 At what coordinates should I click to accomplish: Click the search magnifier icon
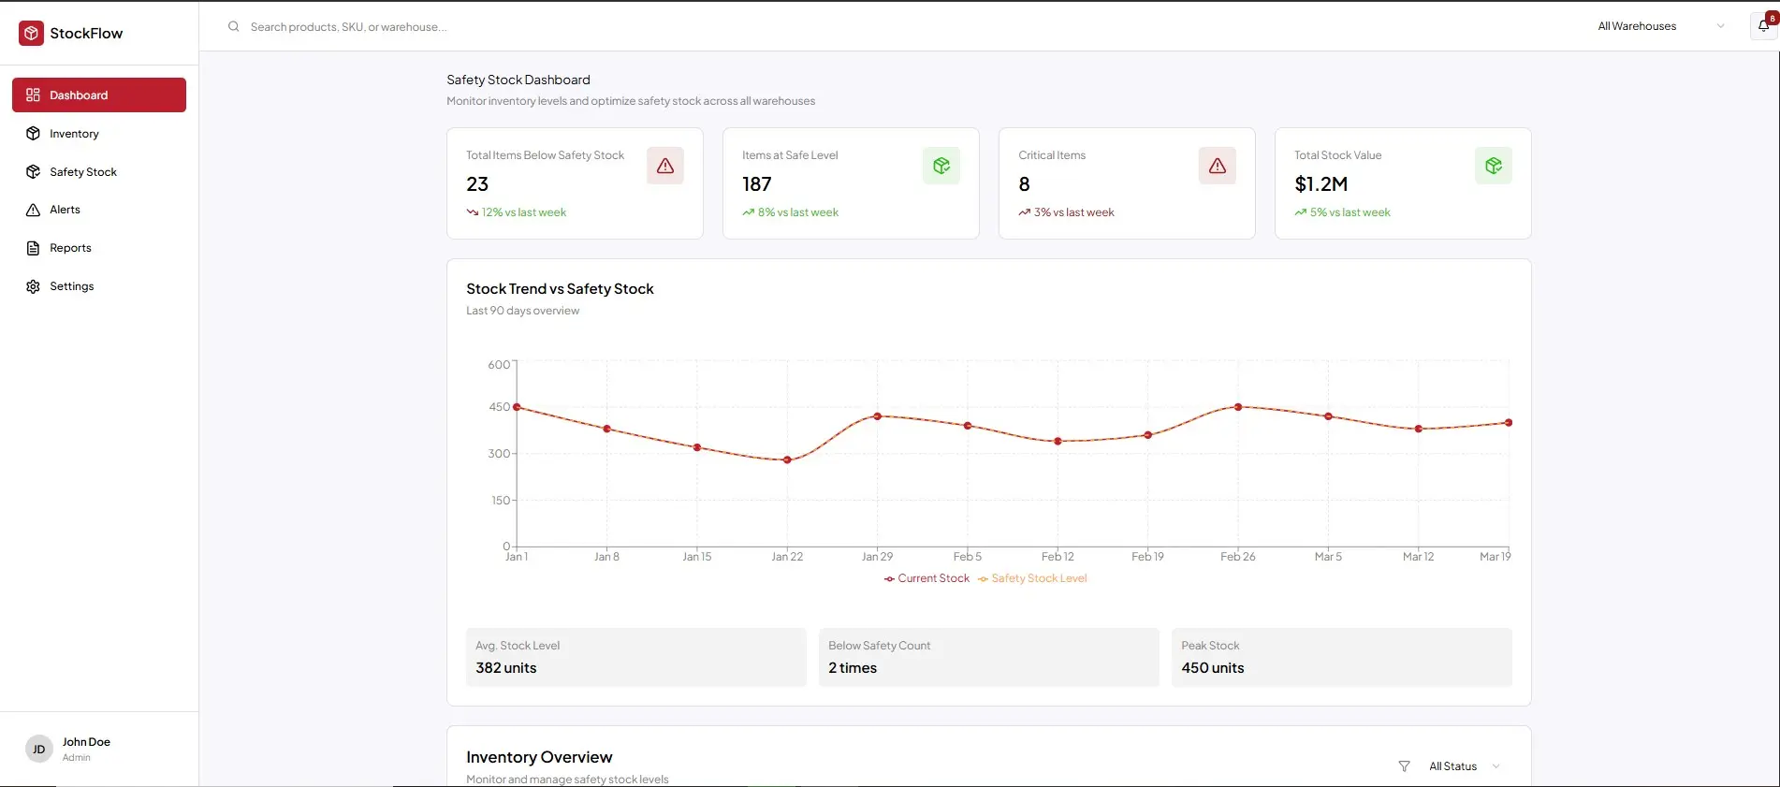[x=234, y=27]
